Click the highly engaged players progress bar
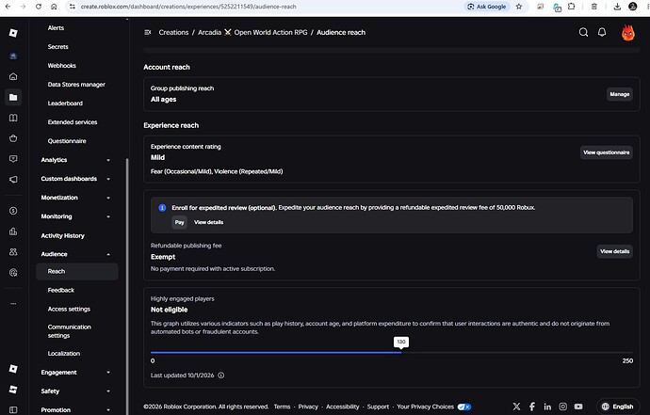 [392, 353]
